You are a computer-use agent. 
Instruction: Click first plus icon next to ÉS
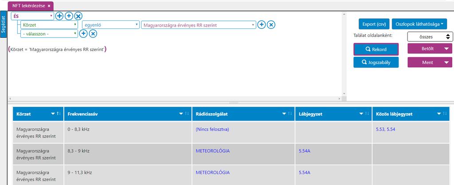tap(59, 16)
